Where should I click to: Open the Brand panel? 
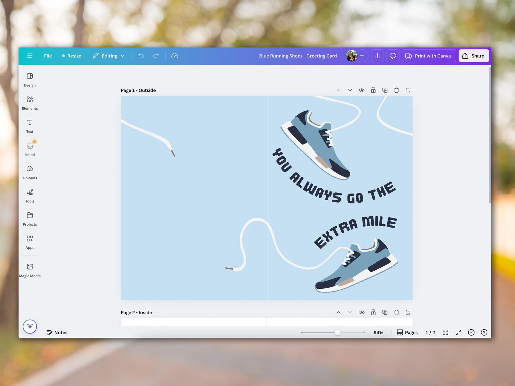30,149
